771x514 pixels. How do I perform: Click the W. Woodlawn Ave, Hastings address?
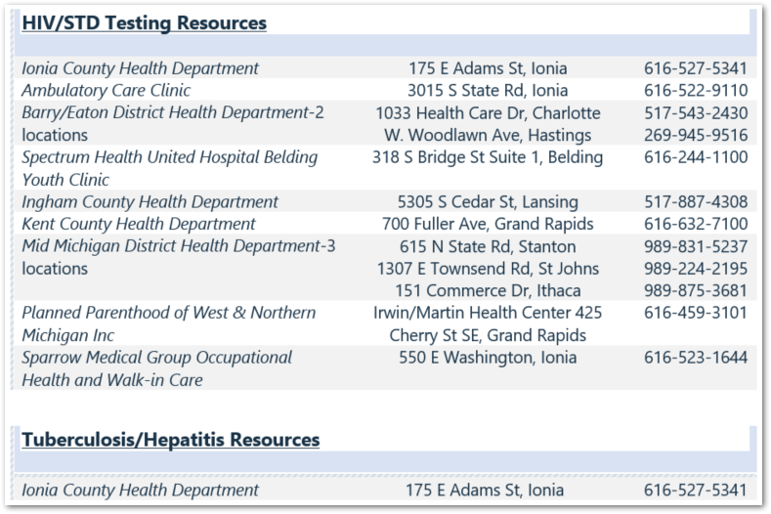point(488,136)
